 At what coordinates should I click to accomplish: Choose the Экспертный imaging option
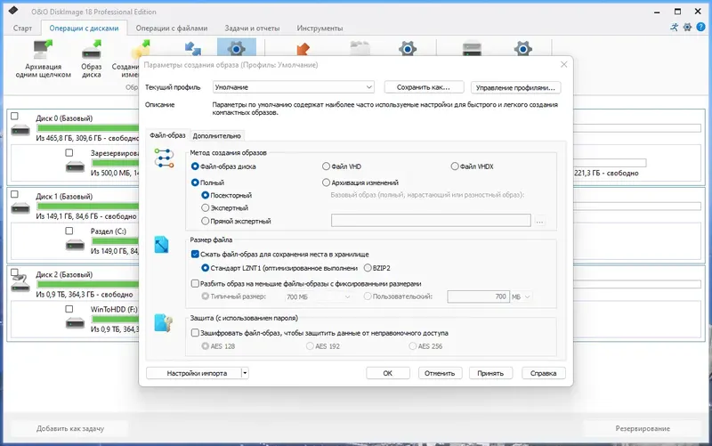point(206,208)
